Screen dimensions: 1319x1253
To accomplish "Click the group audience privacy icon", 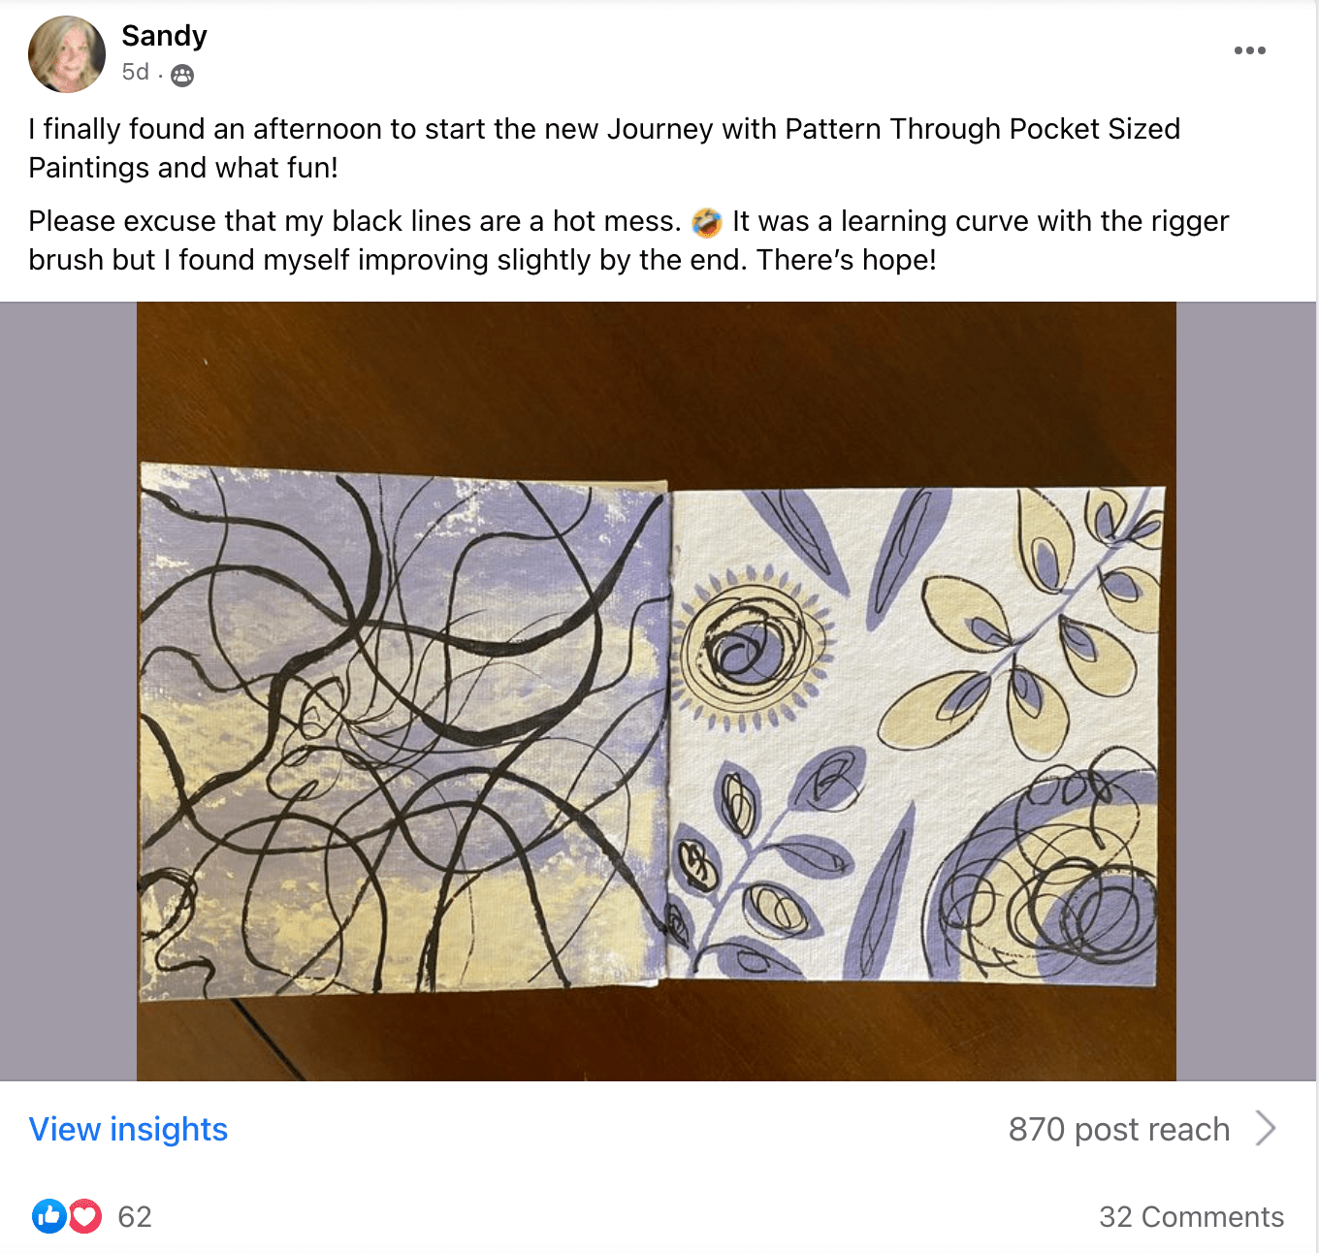I will (182, 75).
